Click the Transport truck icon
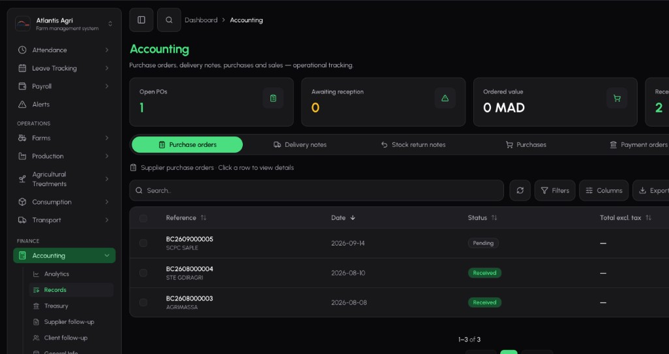Viewport: 669px width, 354px height. coord(22,220)
